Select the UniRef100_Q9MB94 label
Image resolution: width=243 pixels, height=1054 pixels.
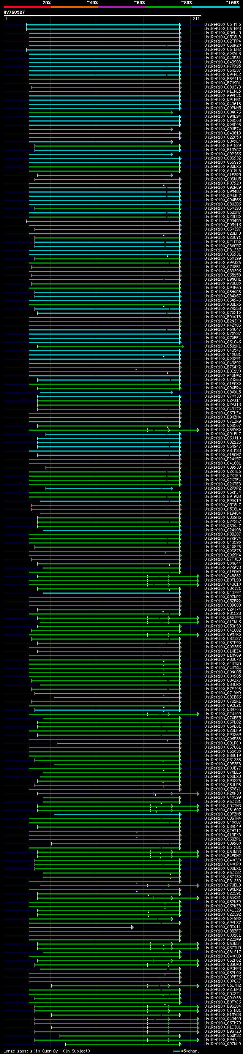pyautogui.click(x=222, y=116)
